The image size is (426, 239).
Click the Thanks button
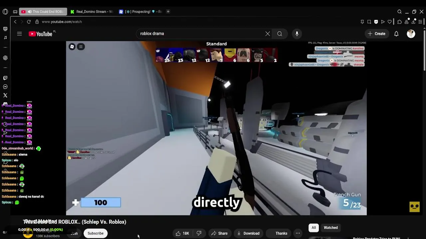click(279, 233)
